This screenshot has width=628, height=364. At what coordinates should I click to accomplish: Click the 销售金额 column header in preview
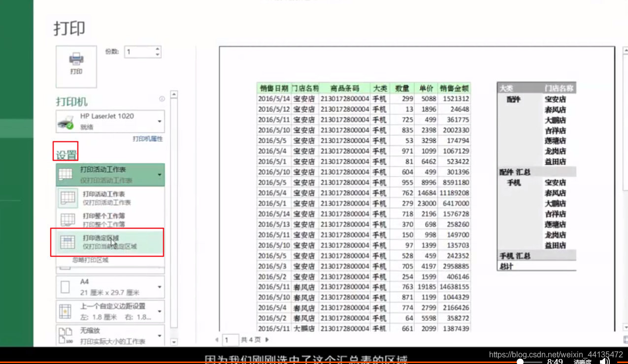(454, 88)
